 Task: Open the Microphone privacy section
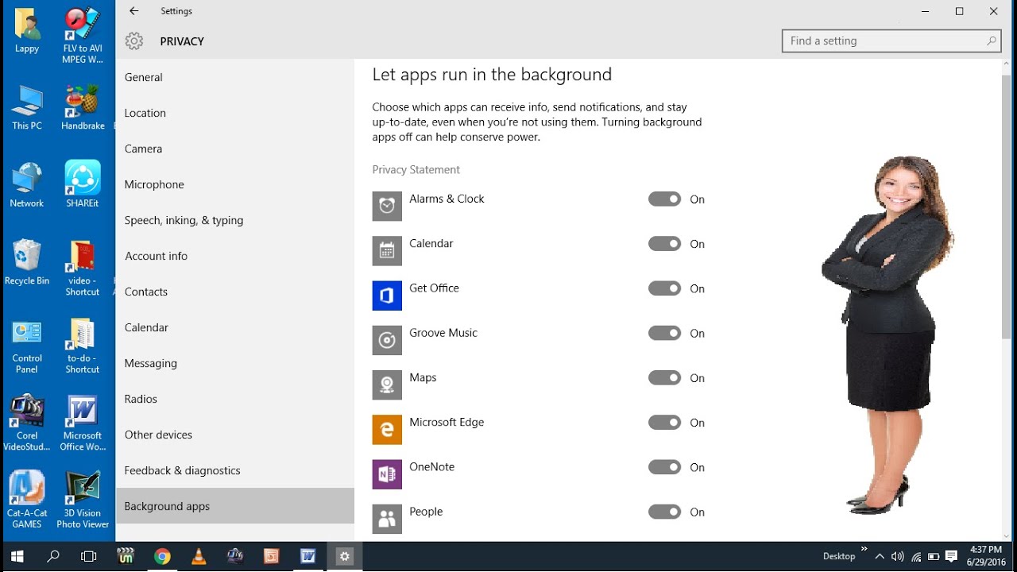235,184
